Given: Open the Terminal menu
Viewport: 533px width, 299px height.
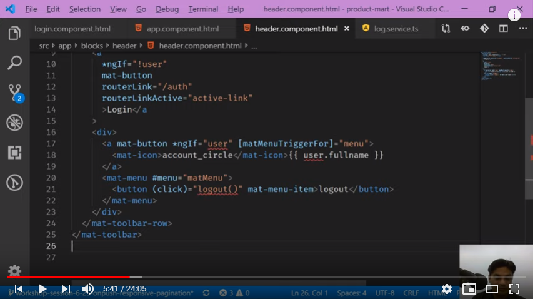Looking at the screenshot, I should [203, 9].
